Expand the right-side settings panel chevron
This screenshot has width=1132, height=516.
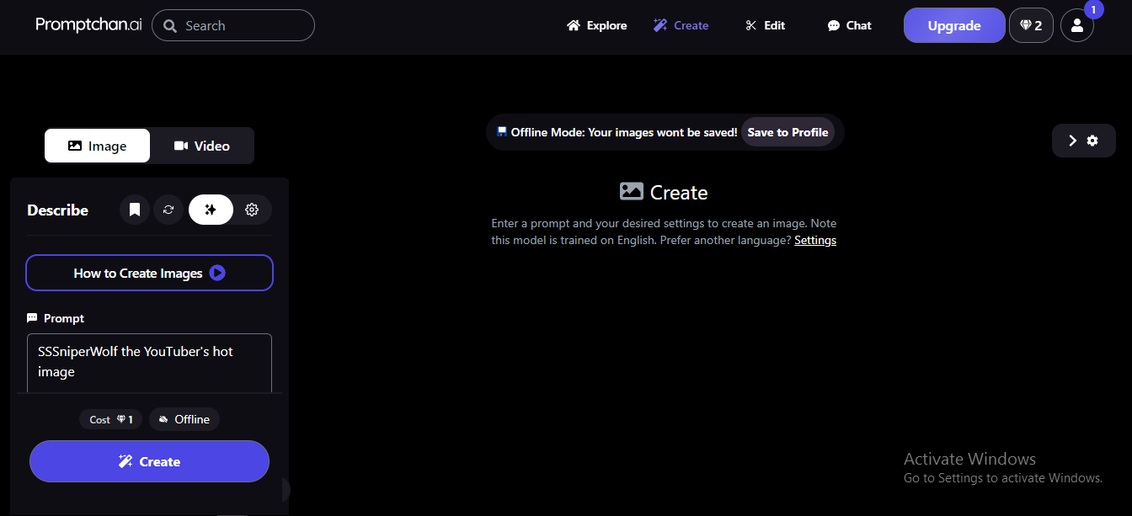click(1072, 141)
